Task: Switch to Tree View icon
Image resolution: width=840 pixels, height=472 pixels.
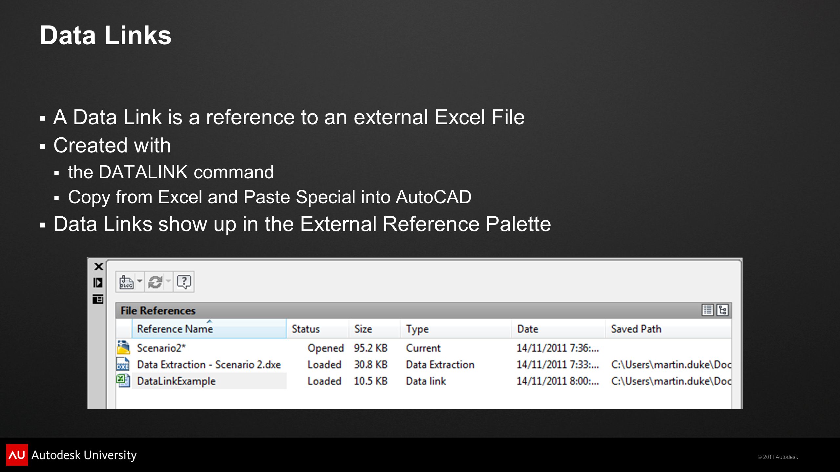Action: [x=723, y=310]
